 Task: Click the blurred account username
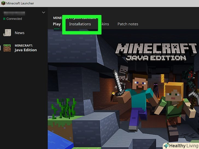tap(14, 13)
